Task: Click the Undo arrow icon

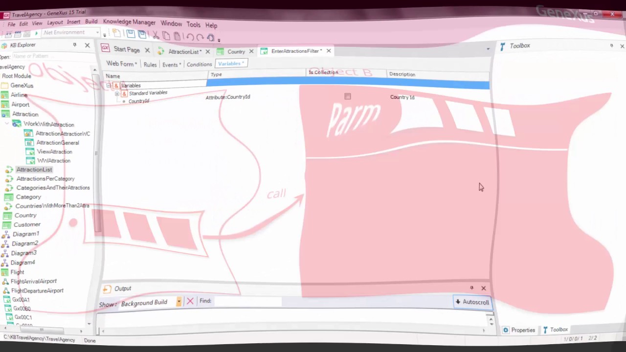Action: (x=190, y=37)
